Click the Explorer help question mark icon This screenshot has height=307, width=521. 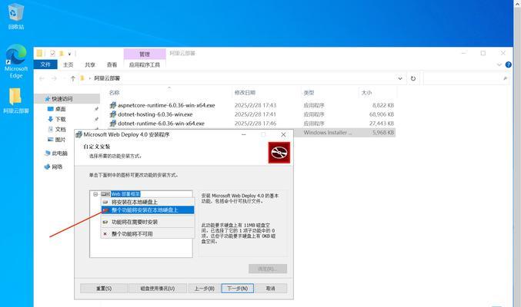[509, 64]
